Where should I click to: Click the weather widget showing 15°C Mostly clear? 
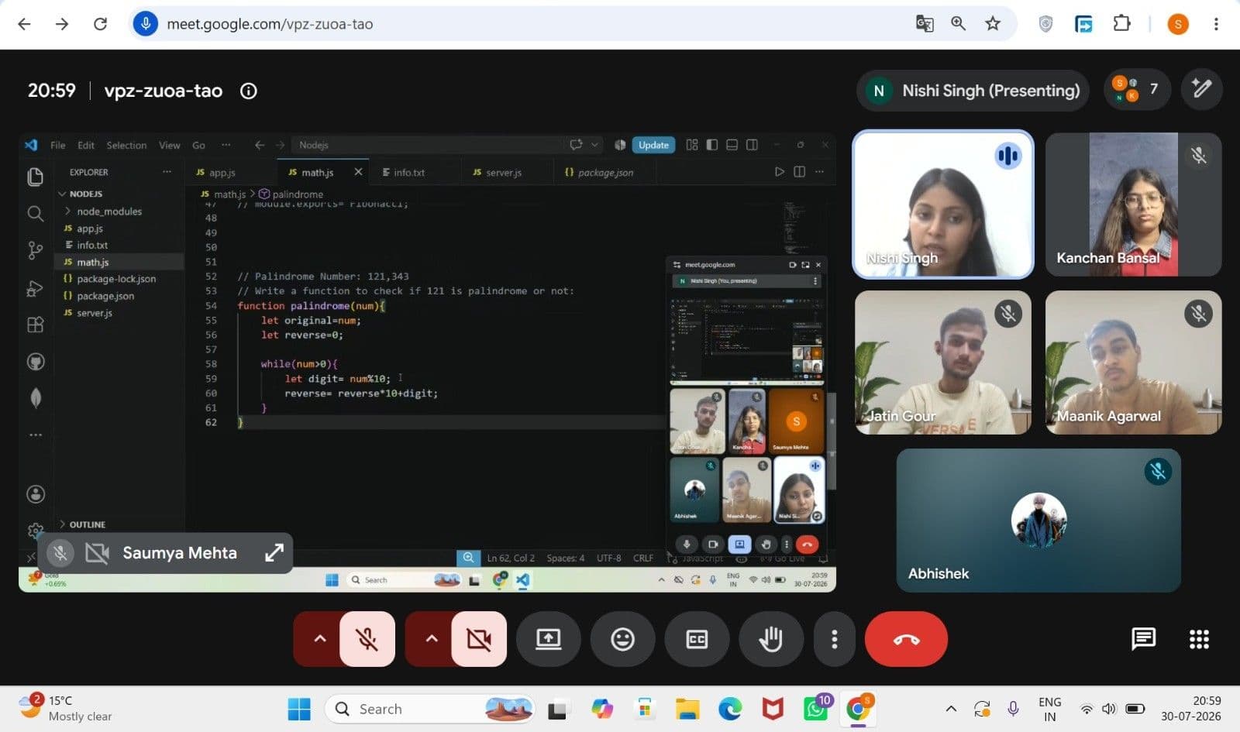[66, 708]
